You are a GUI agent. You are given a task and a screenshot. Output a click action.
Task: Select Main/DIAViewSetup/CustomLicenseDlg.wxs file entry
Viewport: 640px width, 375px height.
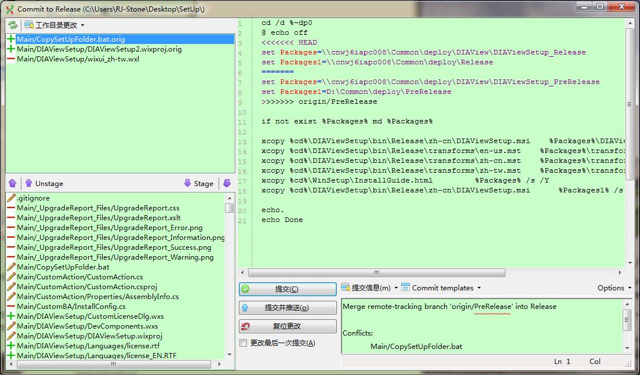(x=90, y=316)
